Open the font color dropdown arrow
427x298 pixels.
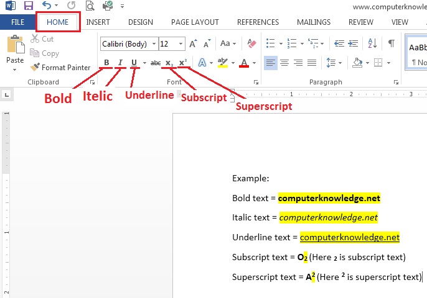tap(254, 63)
